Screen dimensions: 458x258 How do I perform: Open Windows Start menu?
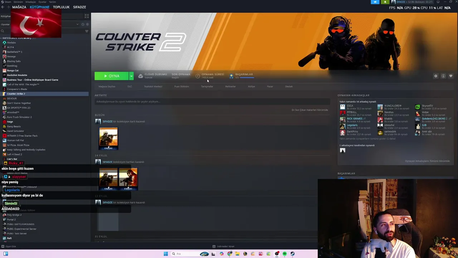(166, 254)
